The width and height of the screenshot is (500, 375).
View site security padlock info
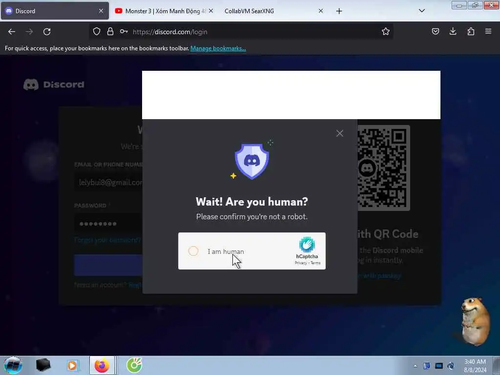(x=110, y=32)
